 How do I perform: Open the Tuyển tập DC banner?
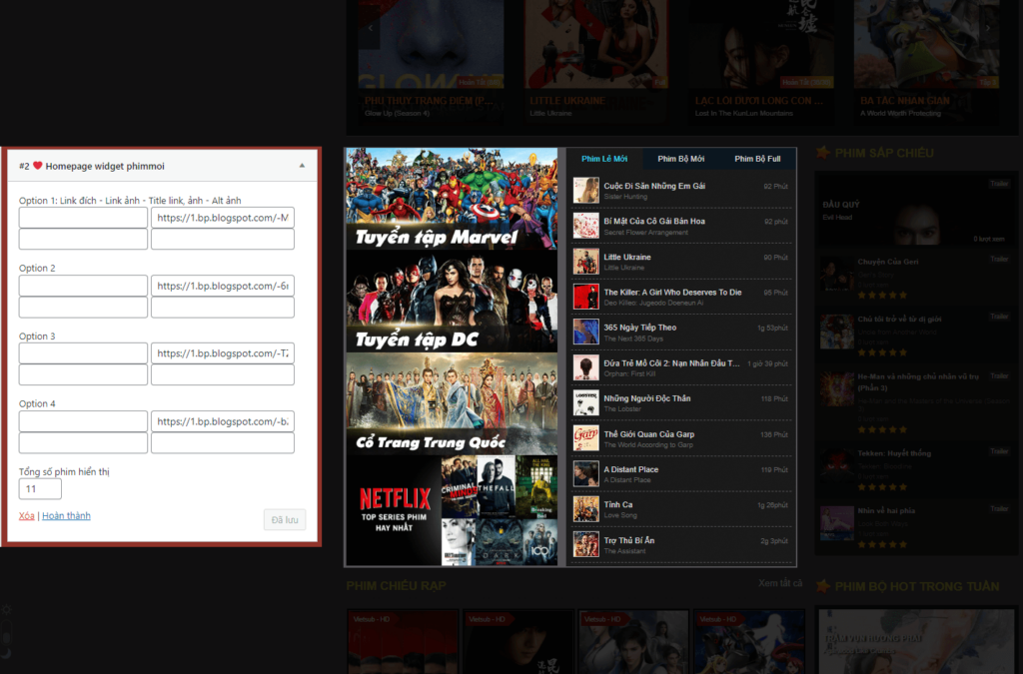(x=452, y=302)
